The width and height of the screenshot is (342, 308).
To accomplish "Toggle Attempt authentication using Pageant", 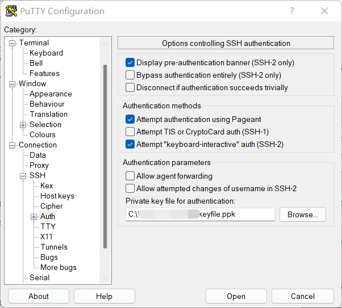I will point(130,119).
